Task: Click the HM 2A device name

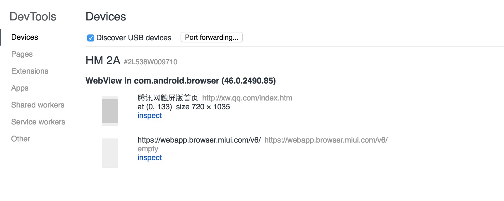Action: pos(103,60)
